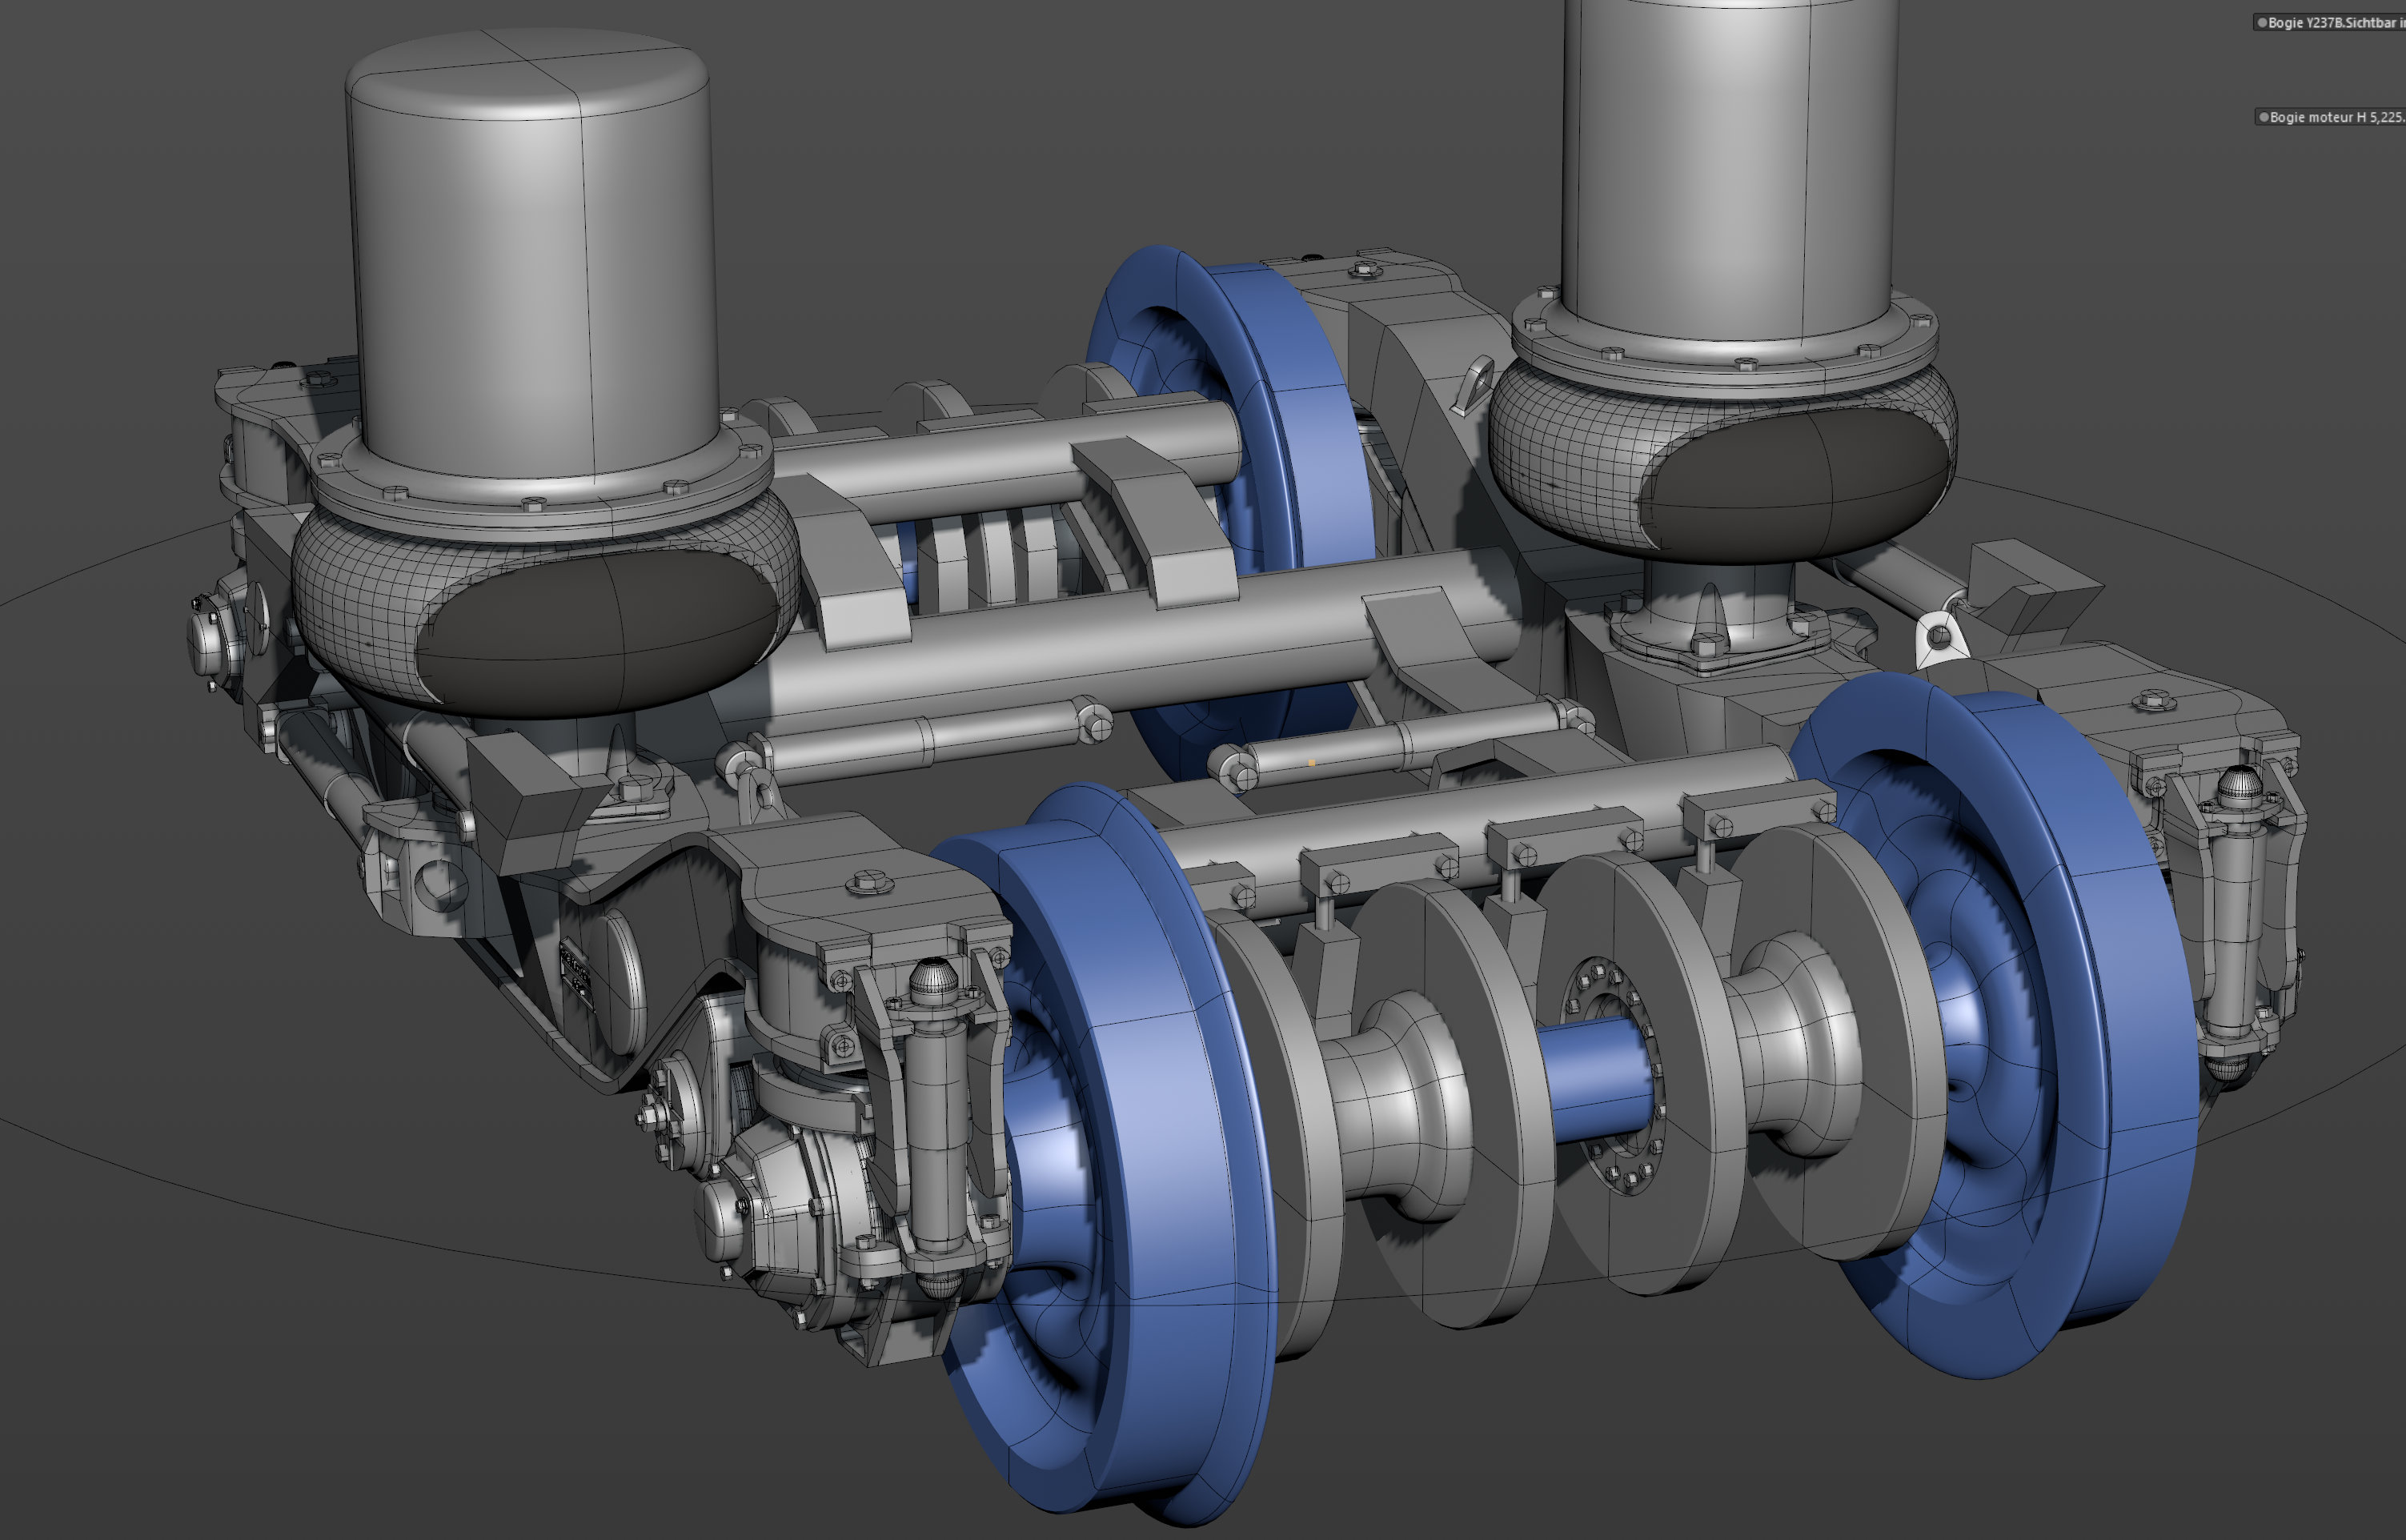
Task: Click the Bogie moteur H annotation label
Action: (x=2330, y=117)
